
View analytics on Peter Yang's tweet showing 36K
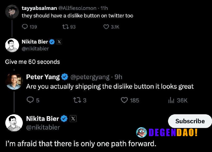pyautogui.click(x=171, y=100)
